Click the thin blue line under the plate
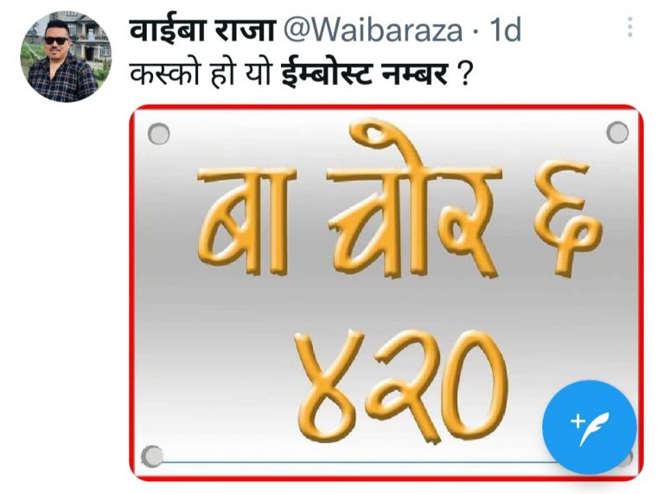 (353, 463)
